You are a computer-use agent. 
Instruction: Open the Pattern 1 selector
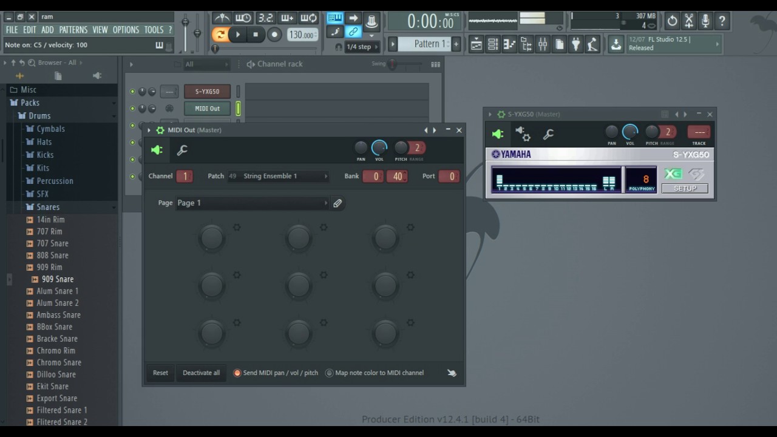click(x=424, y=44)
